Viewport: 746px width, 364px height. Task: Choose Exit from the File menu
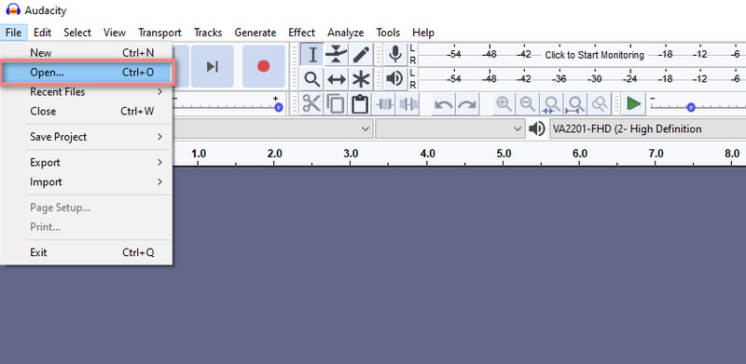[x=86, y=252]
